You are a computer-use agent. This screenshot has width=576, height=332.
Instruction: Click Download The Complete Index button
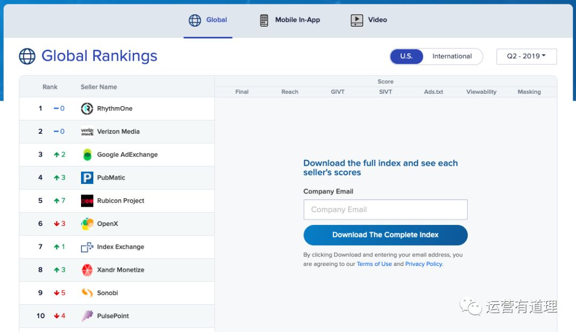pyautogui.click(x=386, y=235)
